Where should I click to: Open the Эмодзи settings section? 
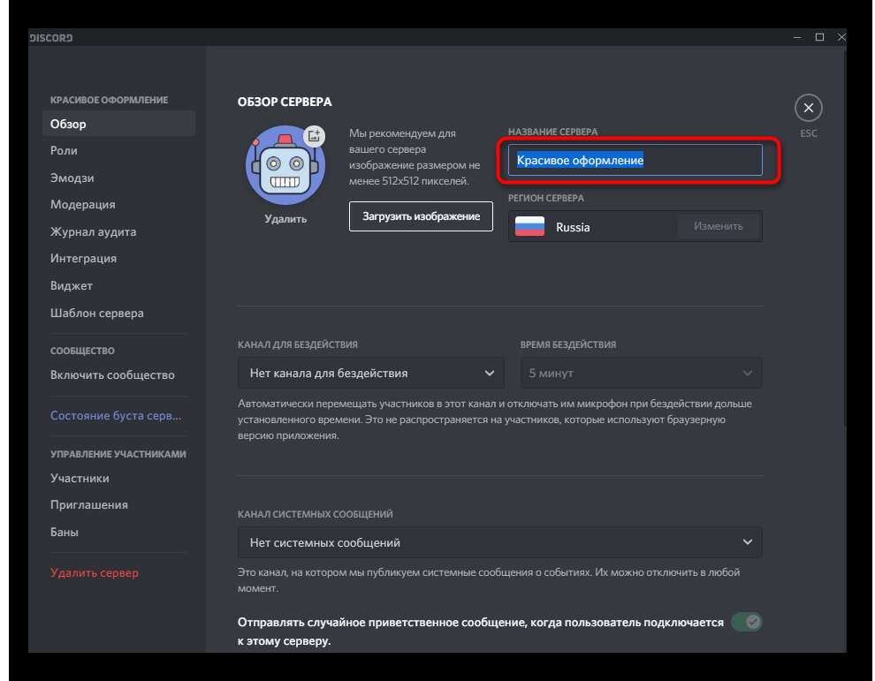72,178
